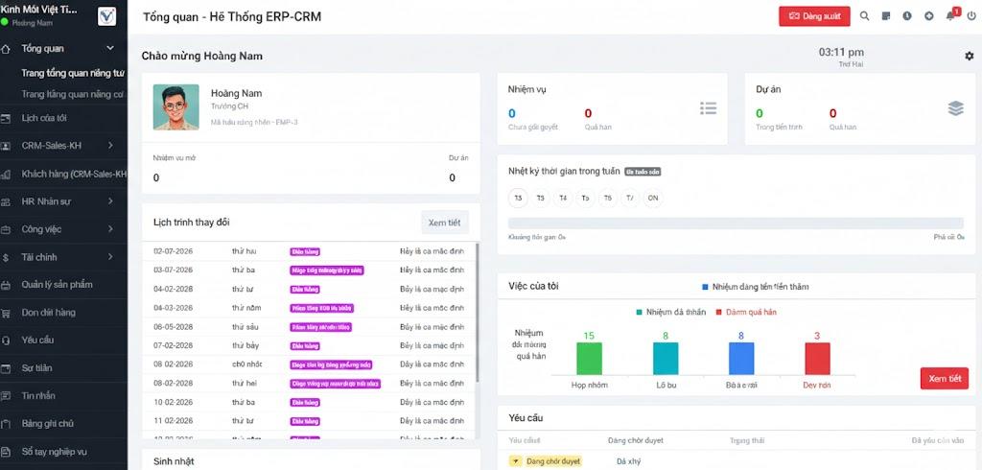982x470 pixels.
Task: Click Hoàng Nam profile avatar photo
Action: 176,107
